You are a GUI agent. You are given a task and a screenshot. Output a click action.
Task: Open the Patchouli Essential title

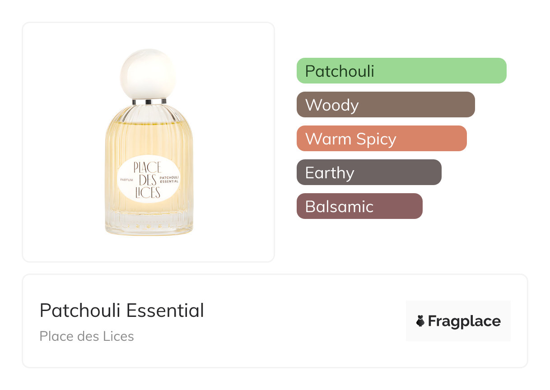point(121,311)
